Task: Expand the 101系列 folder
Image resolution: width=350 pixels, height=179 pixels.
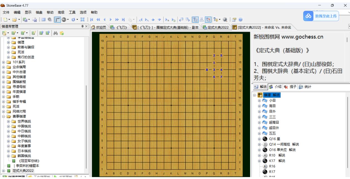Action: (4, 62)
